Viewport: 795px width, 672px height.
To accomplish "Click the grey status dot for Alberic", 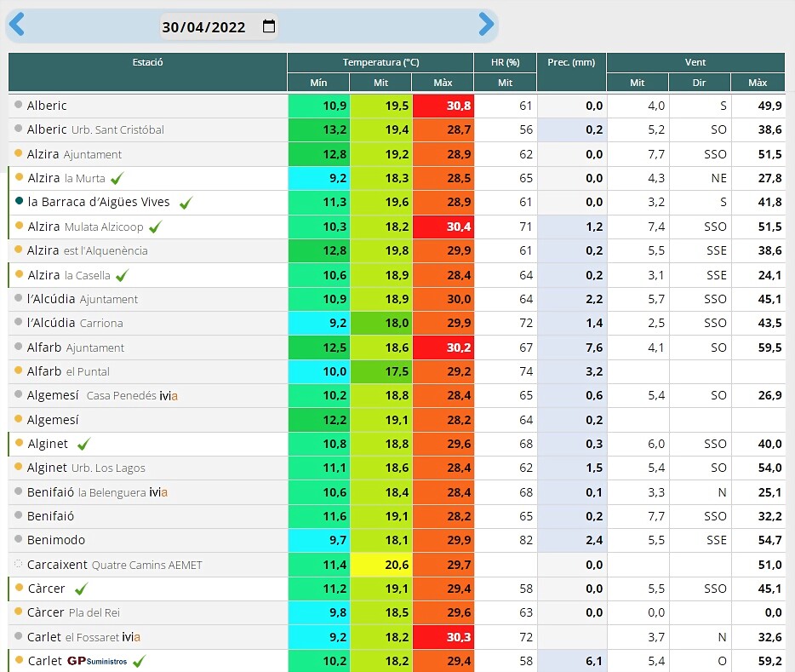I will coord(18,105).
